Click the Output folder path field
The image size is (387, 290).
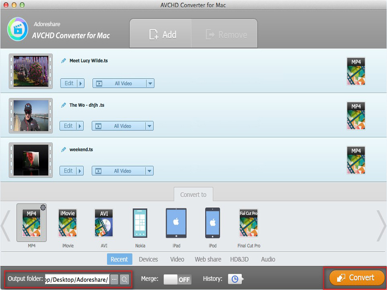tap(77, 279)
